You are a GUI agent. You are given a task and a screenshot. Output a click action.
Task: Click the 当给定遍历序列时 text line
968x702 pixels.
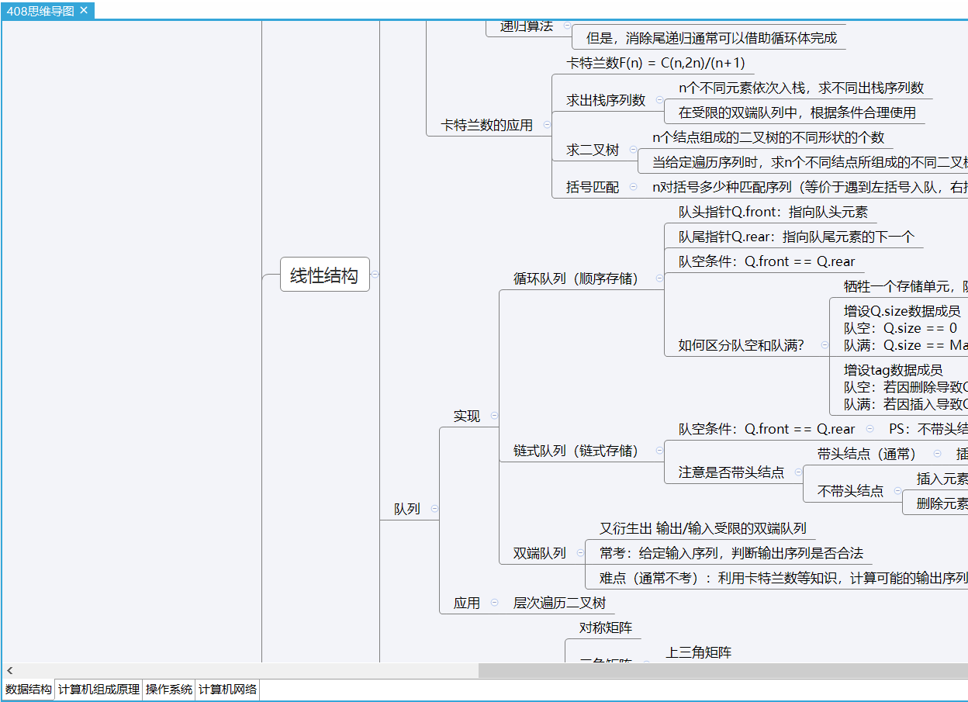[x=810, y=162]
